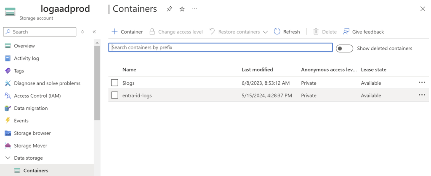Screen dimensions: 431x176
Task: Click the Give feedback person icon
Action: [x=346, y=32]
